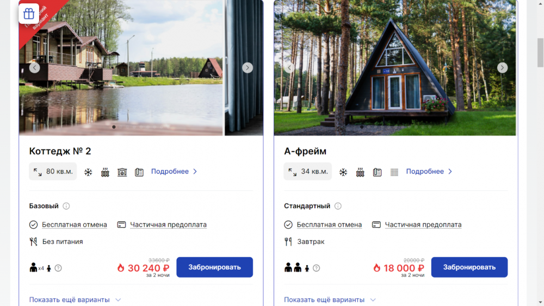Screen dimensions: 544x306
Task: Click the page vertical scrollbar thumb
Action: pos(540,53)
